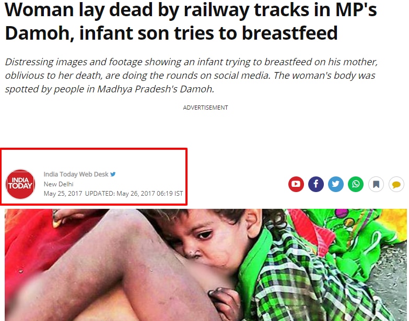Screen dimensions: 409x321
Task: Click the New Delhi location text
Action: (59, 184)
